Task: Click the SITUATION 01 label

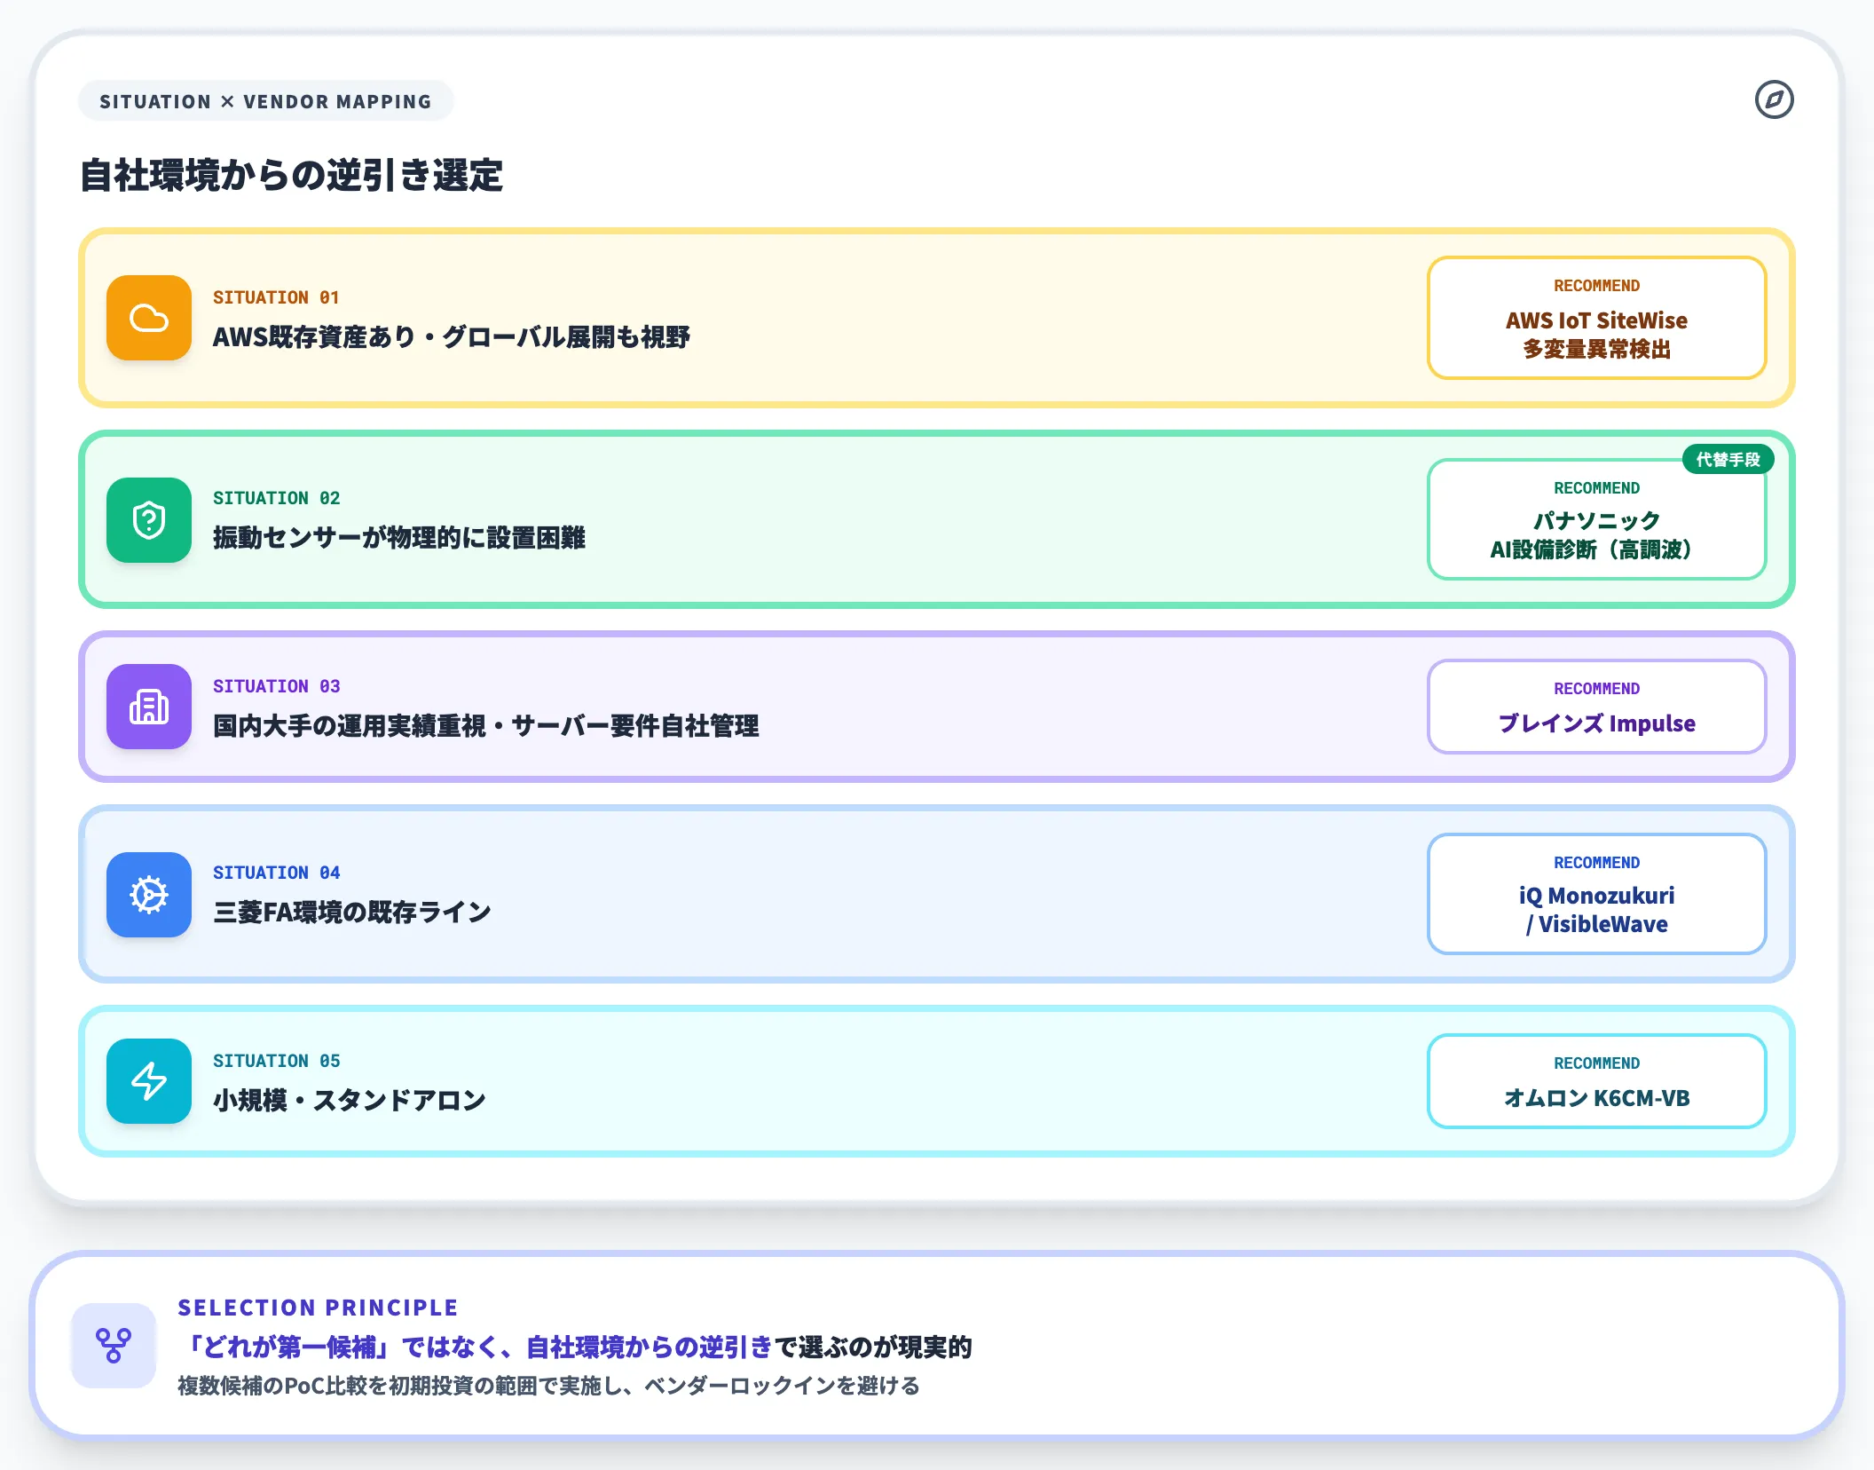Action: (276, 297)
